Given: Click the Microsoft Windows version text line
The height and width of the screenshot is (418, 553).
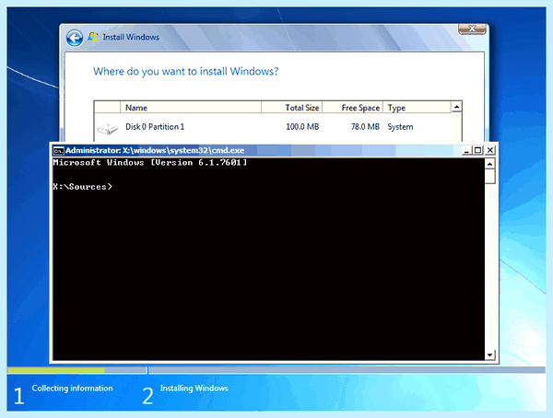Looking at the screenshot, I should (150, 162).
